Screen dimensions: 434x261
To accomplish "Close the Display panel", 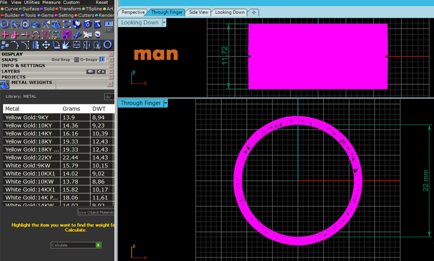I will coord(111,54).
